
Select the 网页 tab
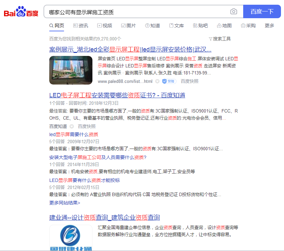pyautogui.click(x=57, y=26)
